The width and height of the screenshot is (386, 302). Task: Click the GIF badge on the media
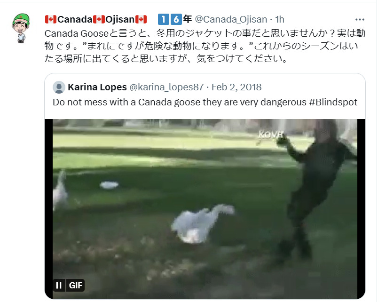(x=75, y=285)
